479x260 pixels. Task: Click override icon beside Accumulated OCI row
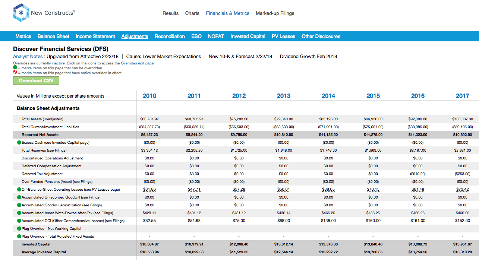(19, 221)
